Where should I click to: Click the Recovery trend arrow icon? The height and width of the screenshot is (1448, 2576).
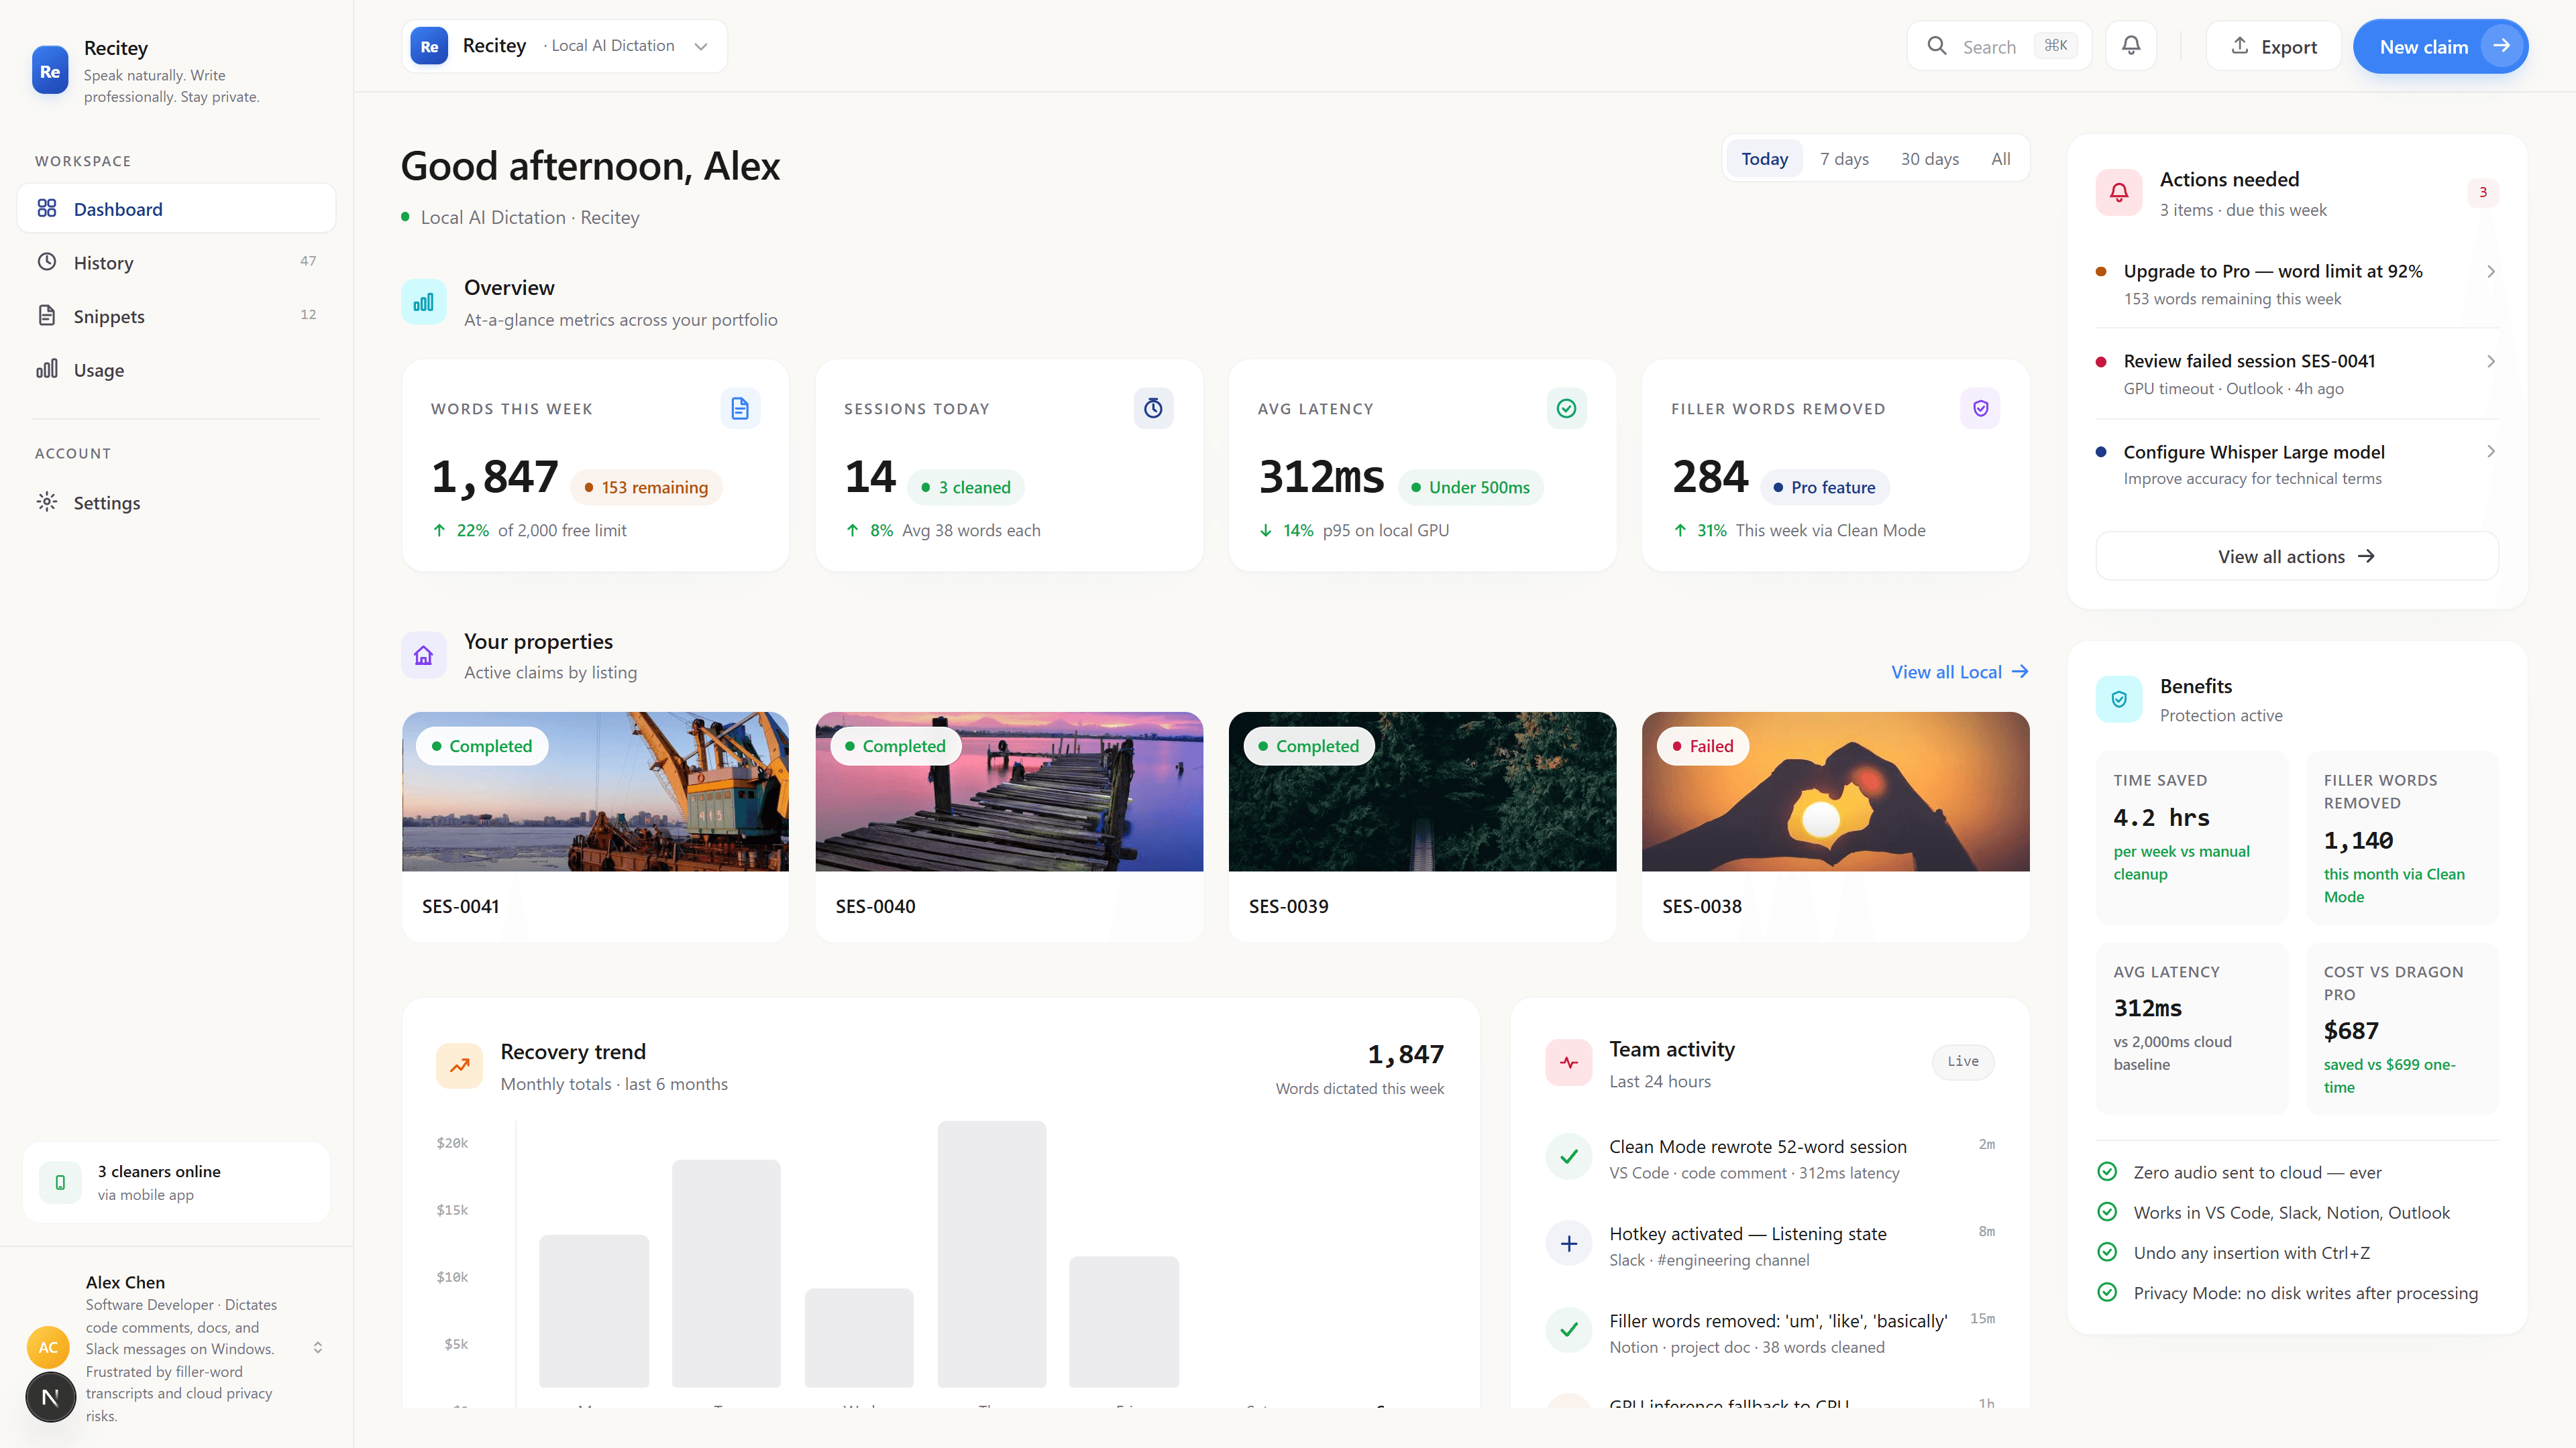[459, 1065]
